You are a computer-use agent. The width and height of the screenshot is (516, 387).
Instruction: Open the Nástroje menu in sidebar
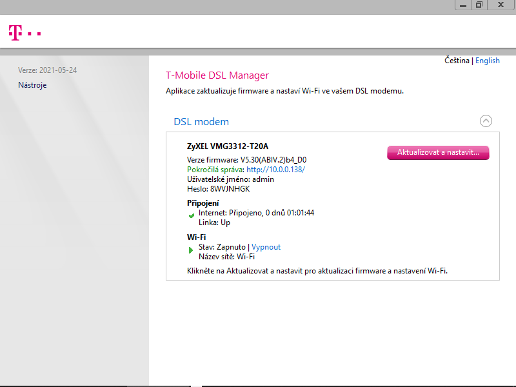(x=32, y=85)
